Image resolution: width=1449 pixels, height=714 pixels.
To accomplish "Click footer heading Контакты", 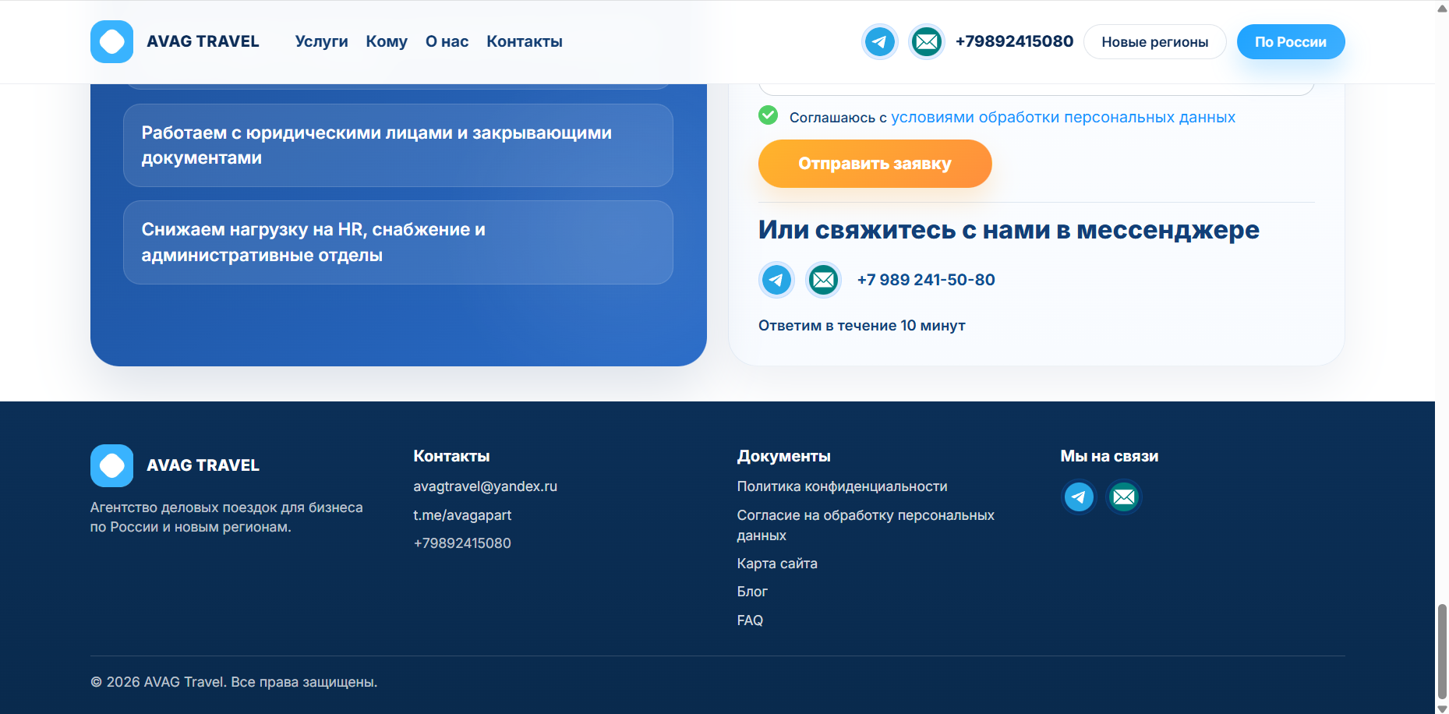I will 451,456.
